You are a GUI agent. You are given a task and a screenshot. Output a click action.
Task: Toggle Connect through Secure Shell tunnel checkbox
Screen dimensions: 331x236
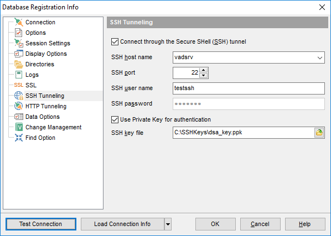(x=115, y=41)
